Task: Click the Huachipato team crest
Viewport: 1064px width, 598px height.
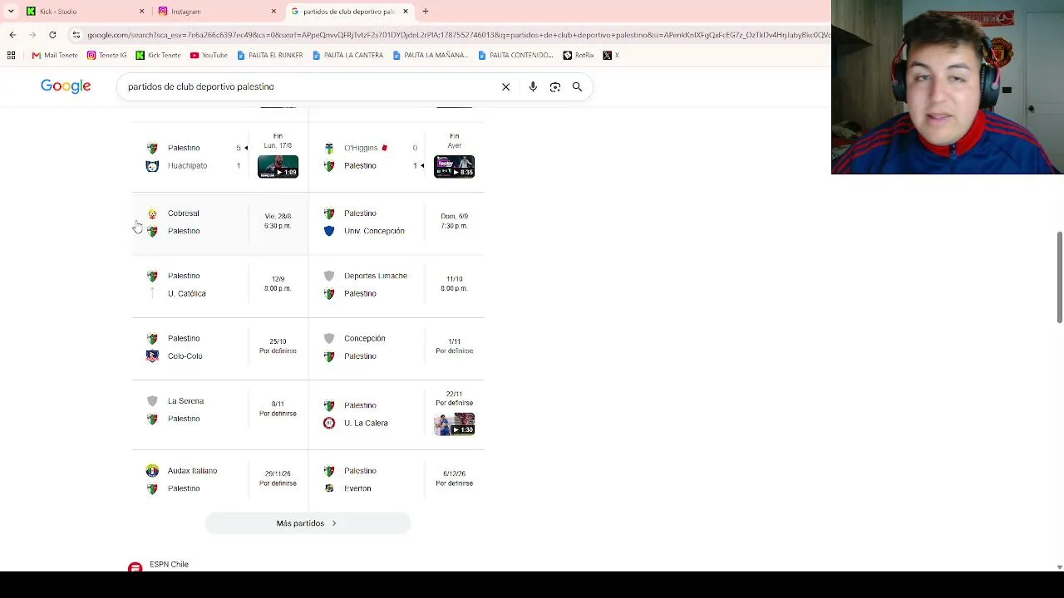Action: coord(152,166)
